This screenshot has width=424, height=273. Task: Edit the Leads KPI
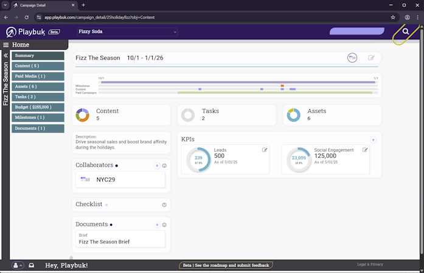click(265, 150)
